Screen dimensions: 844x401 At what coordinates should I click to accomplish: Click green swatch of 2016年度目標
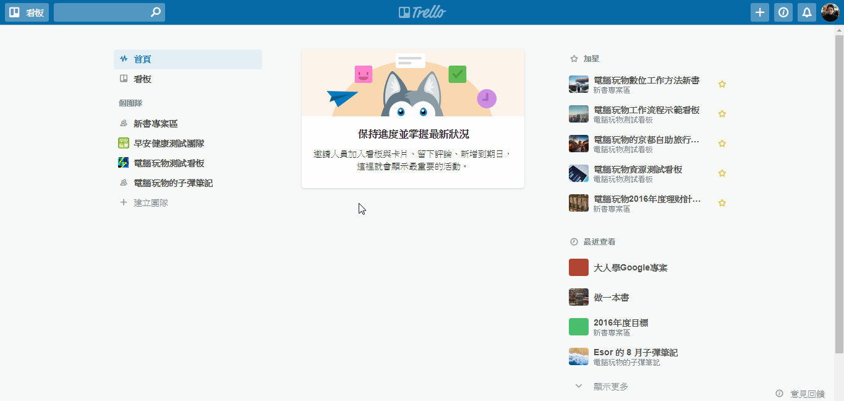(x=579, y=327)
